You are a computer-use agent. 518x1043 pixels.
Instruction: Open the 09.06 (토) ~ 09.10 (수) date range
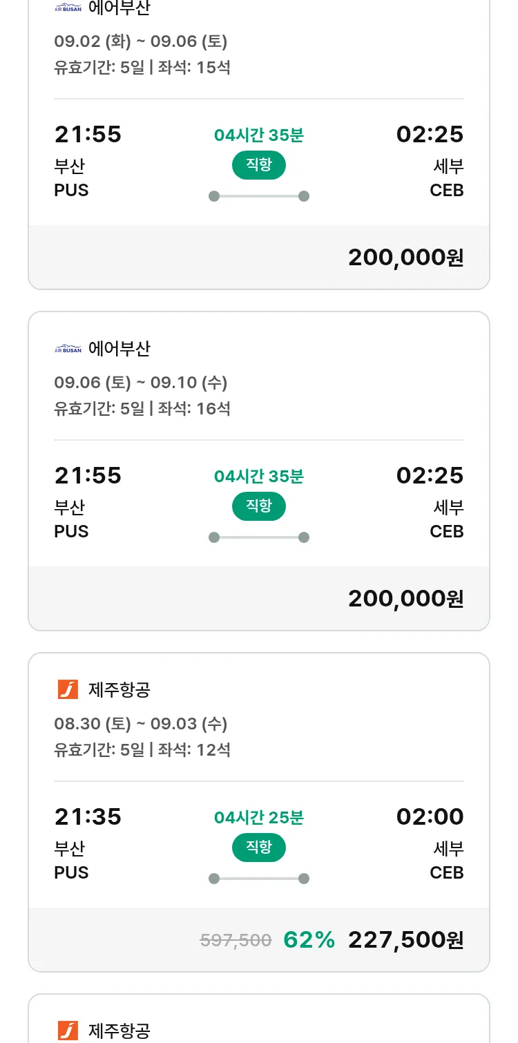[140, 383]
